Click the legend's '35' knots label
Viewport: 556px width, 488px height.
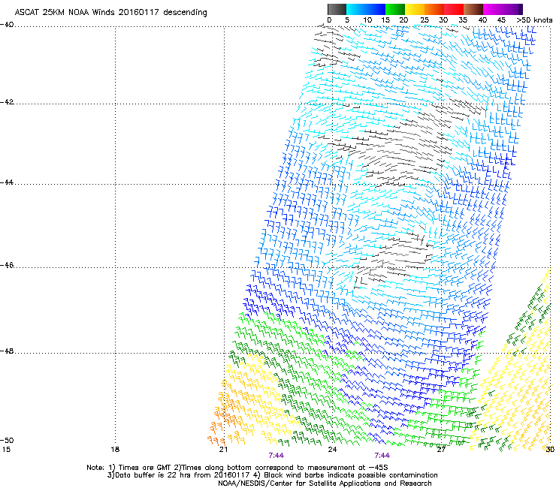click(x=463, y=20)
